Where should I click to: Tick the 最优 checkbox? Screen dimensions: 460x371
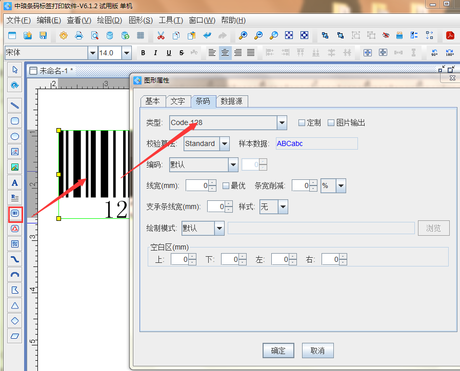(x=226, y=186)
